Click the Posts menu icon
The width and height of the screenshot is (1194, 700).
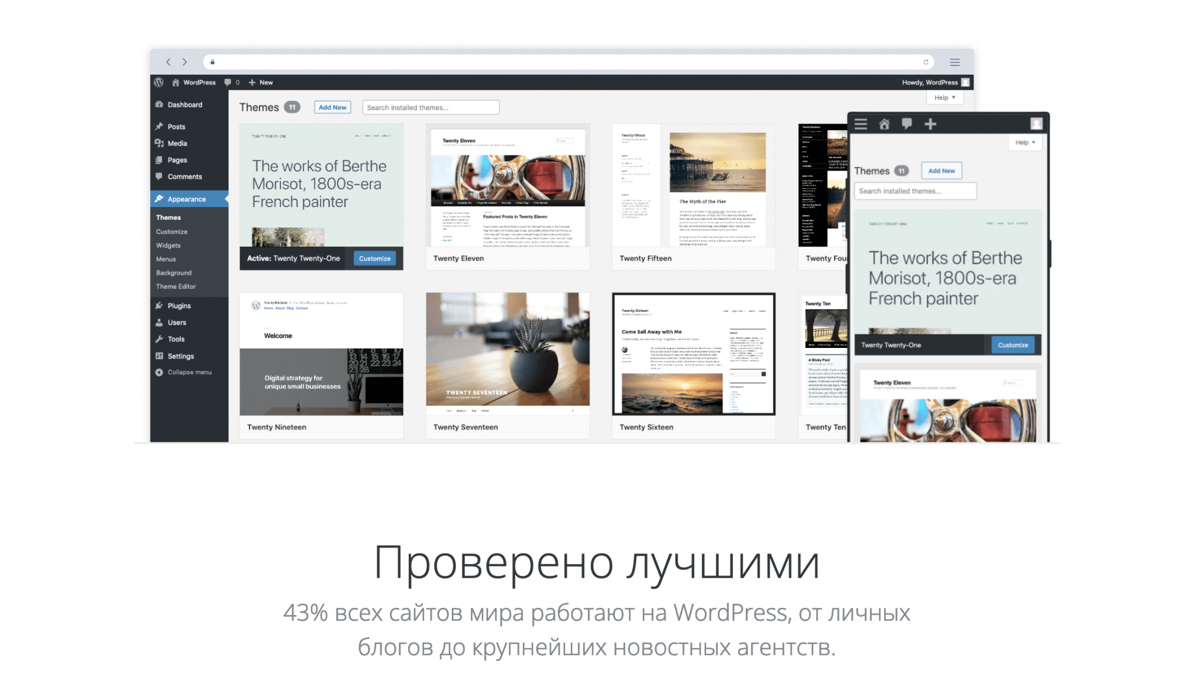(x=160, y=126)
